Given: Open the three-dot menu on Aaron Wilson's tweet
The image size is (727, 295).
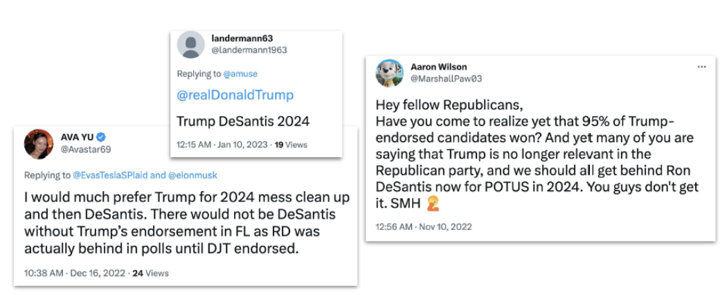Looking at the screenshot, I should 701,67.
